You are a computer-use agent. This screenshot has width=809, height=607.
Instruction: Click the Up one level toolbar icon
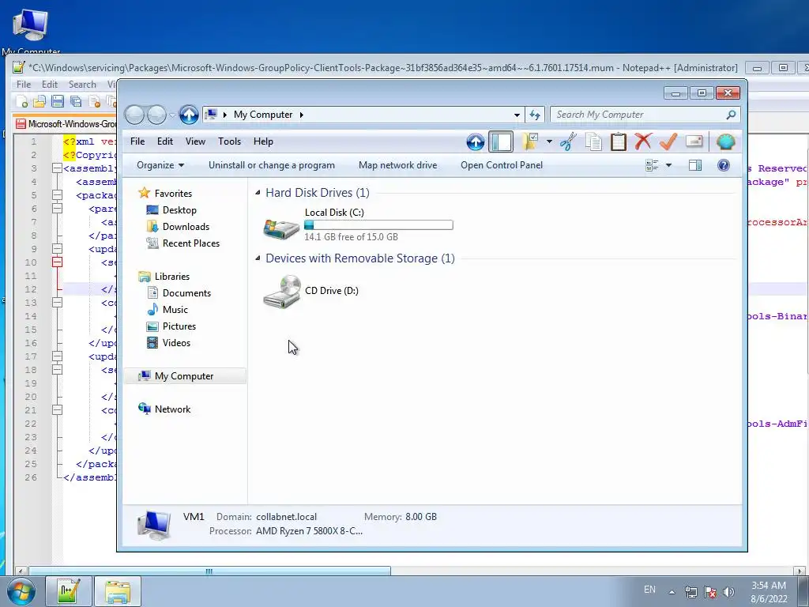(475, 142)
